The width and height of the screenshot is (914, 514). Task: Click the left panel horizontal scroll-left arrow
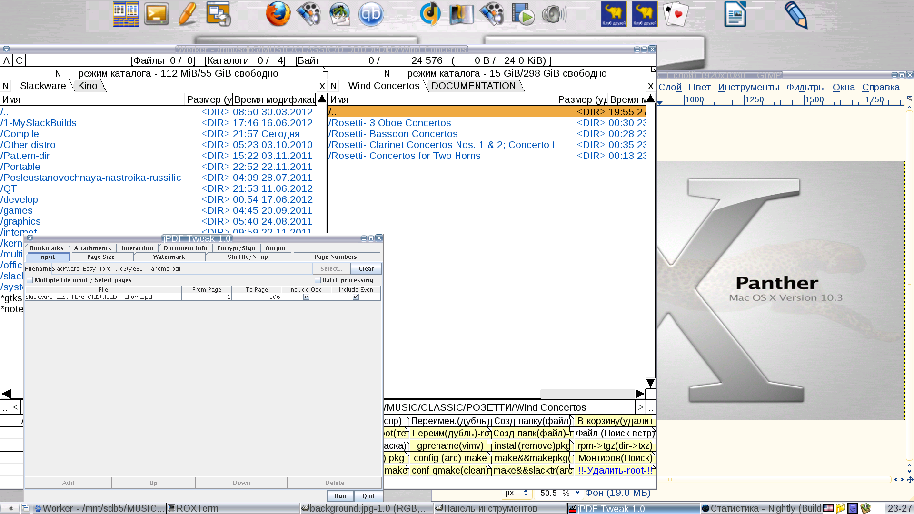6,394
